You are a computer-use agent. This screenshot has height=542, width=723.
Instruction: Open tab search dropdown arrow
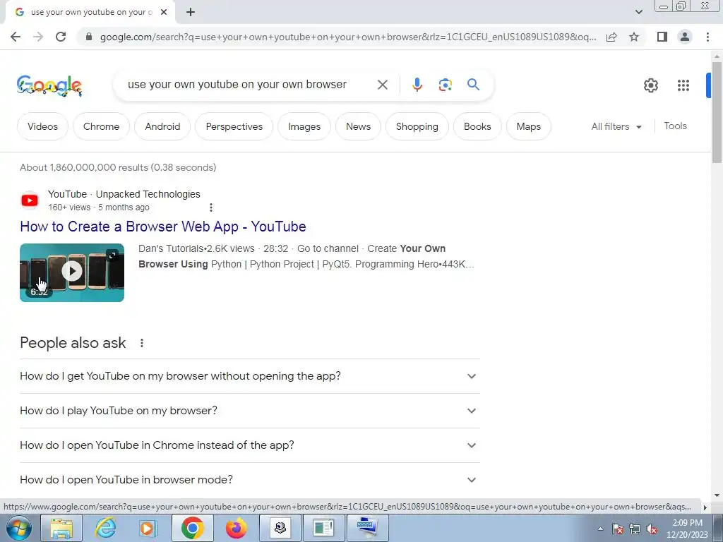[638, 12]
